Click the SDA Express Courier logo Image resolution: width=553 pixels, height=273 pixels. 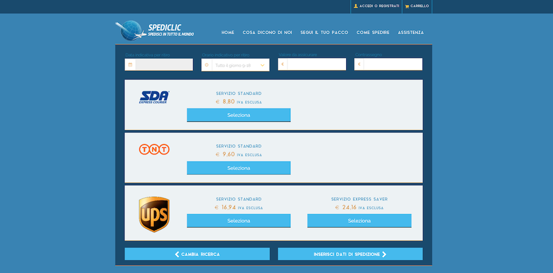(154, 97)
